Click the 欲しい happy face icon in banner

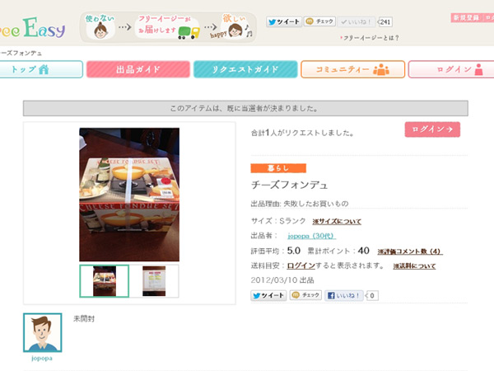coord(235,31)
